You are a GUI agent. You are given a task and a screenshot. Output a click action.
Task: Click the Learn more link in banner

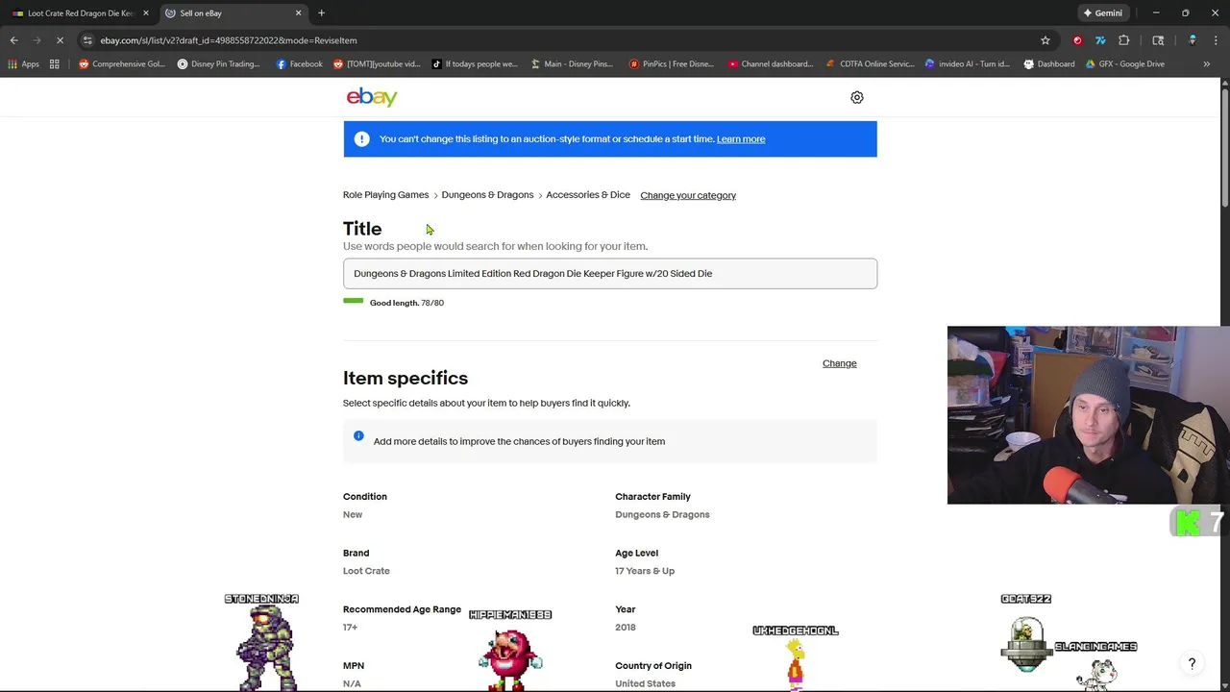click(x=741, y=139)
